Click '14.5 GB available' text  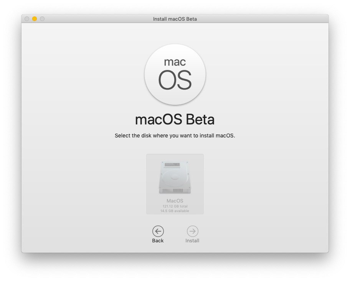coord(175,211)
